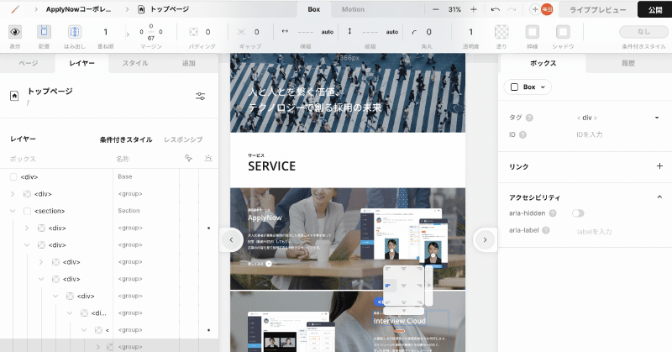Screen dimensions: 672x352
Task: Click the hover-state cursor column icon
Action: click(x=188, y=158)
